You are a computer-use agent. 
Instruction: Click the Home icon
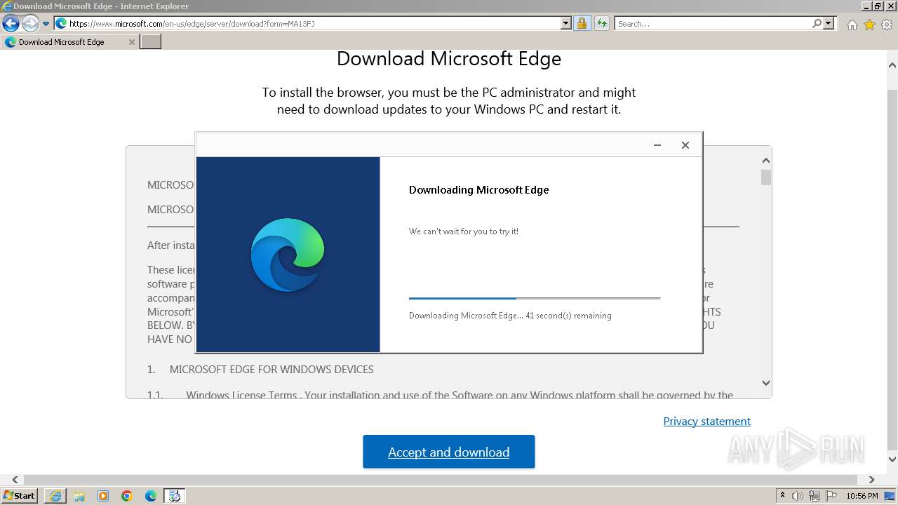852,25
